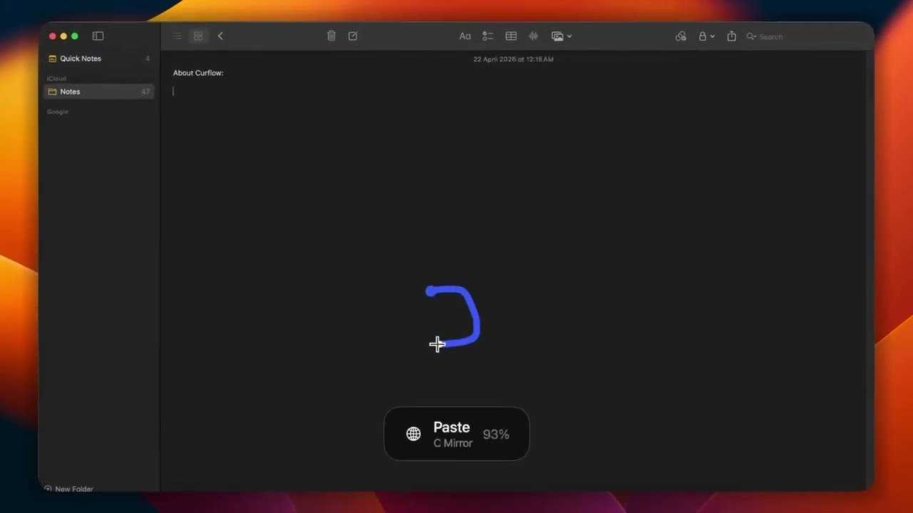Click the New Folder button
The height and width of the screenshot is (513, 913).
68,489
